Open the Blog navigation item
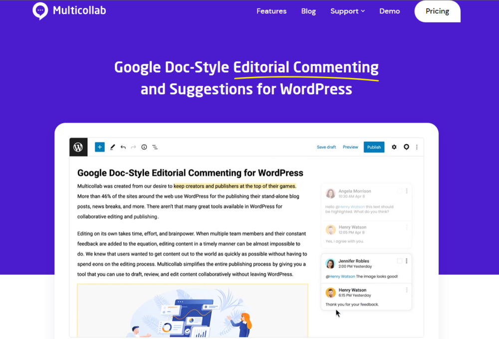 [x=308, y=11]
